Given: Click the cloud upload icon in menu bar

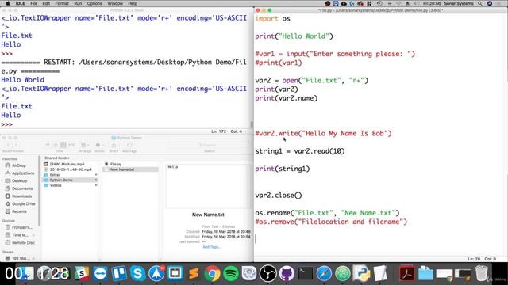Looking at the screenshot, I should [x=344, y=3].
